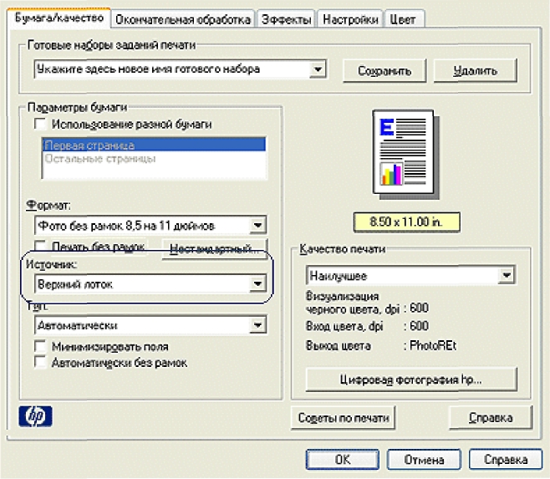
Task: Enable the Использование разной бумаги checkbox
Action: pos(40,124)
